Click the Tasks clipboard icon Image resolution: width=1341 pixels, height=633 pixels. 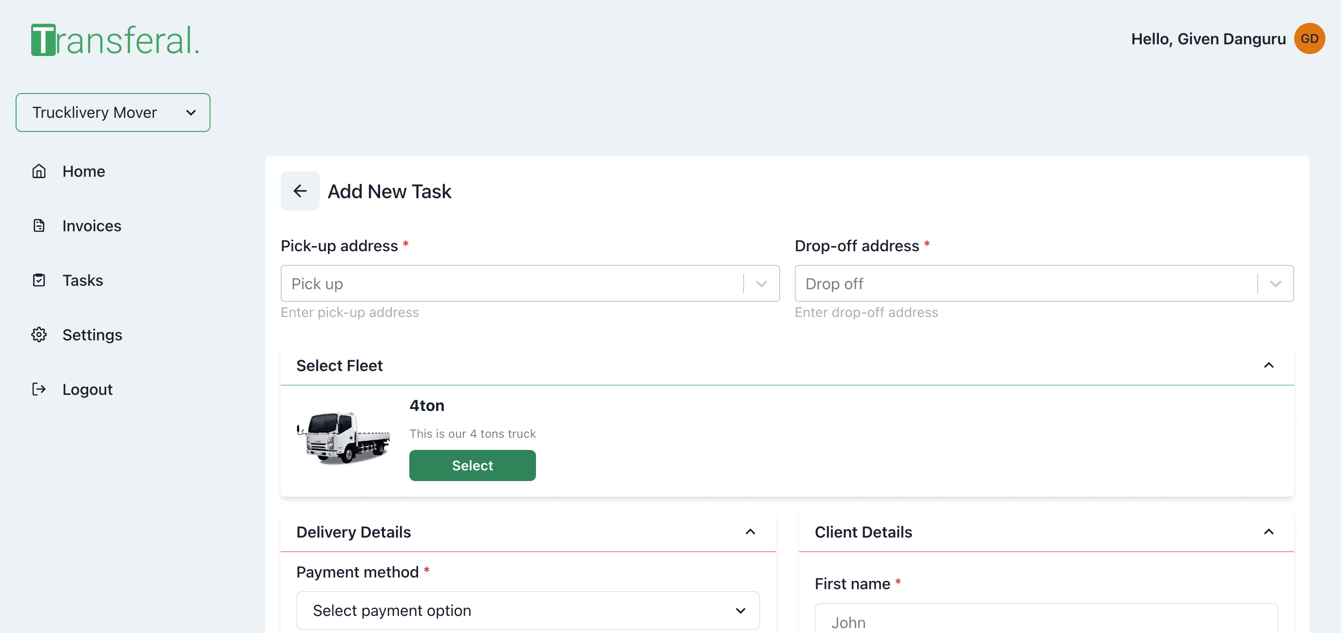tap(39, 280)
